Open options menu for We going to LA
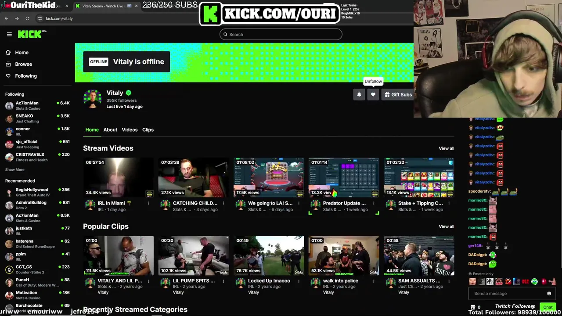 (299, 203)
